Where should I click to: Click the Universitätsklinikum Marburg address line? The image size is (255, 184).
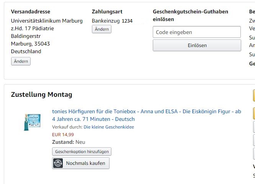tap(47, 21)
